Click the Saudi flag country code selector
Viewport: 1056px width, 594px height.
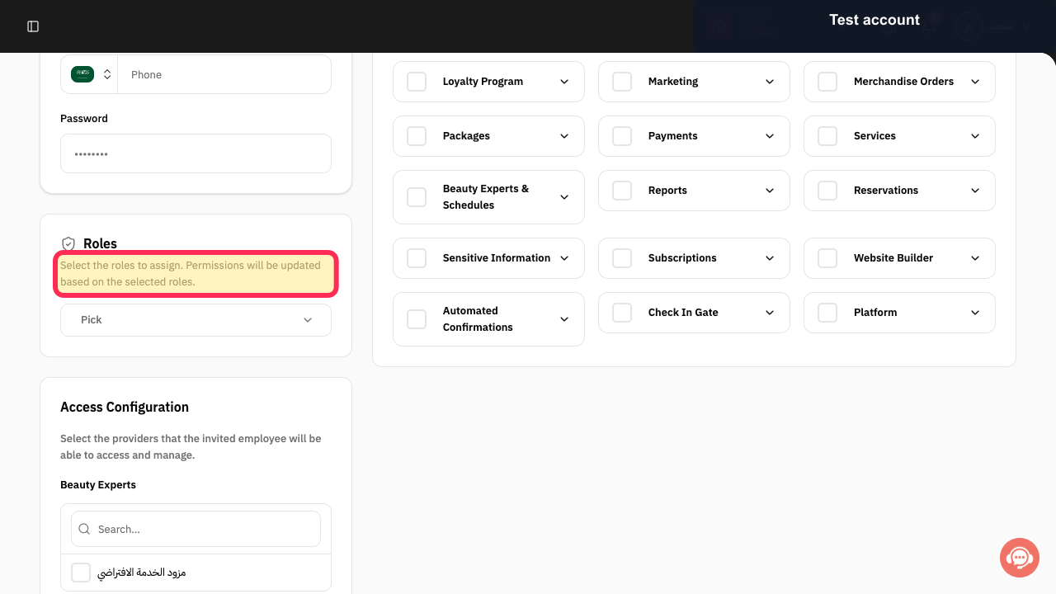pos(90,74)
